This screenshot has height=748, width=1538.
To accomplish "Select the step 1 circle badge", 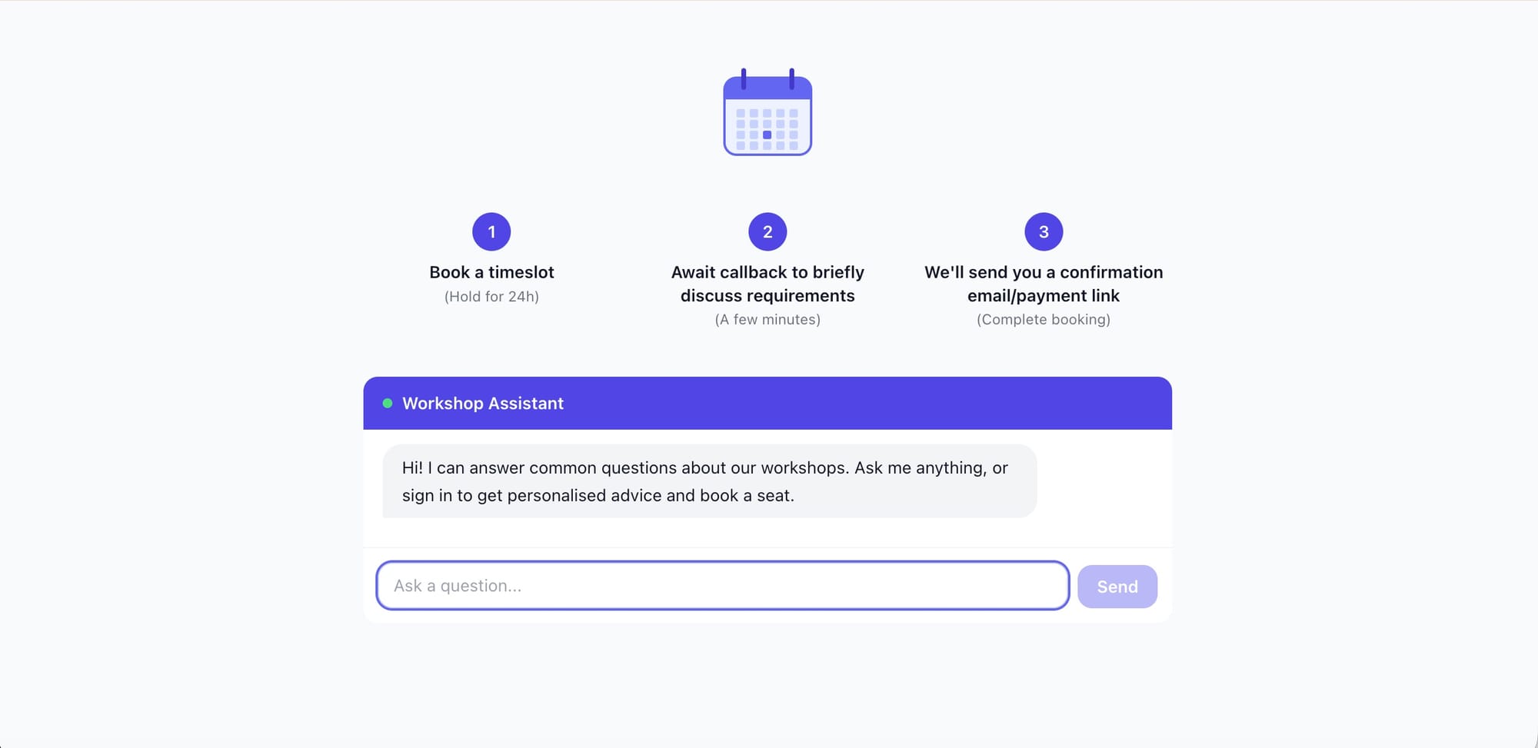I will click(491, 231).
